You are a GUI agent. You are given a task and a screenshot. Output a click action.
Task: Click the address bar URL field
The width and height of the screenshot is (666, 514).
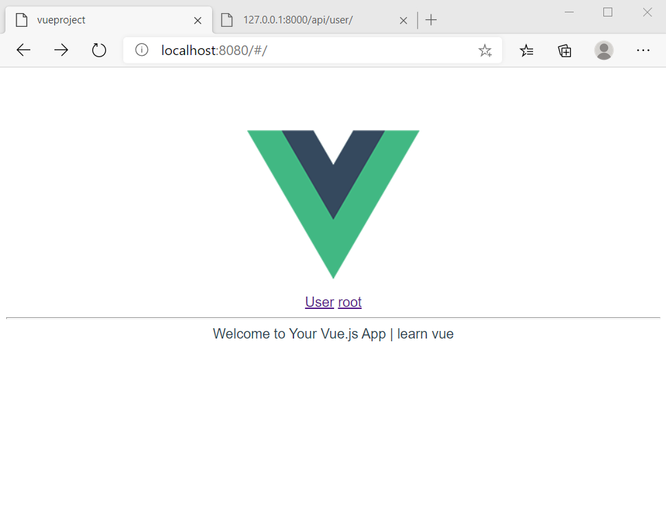(x=312, y=50)
